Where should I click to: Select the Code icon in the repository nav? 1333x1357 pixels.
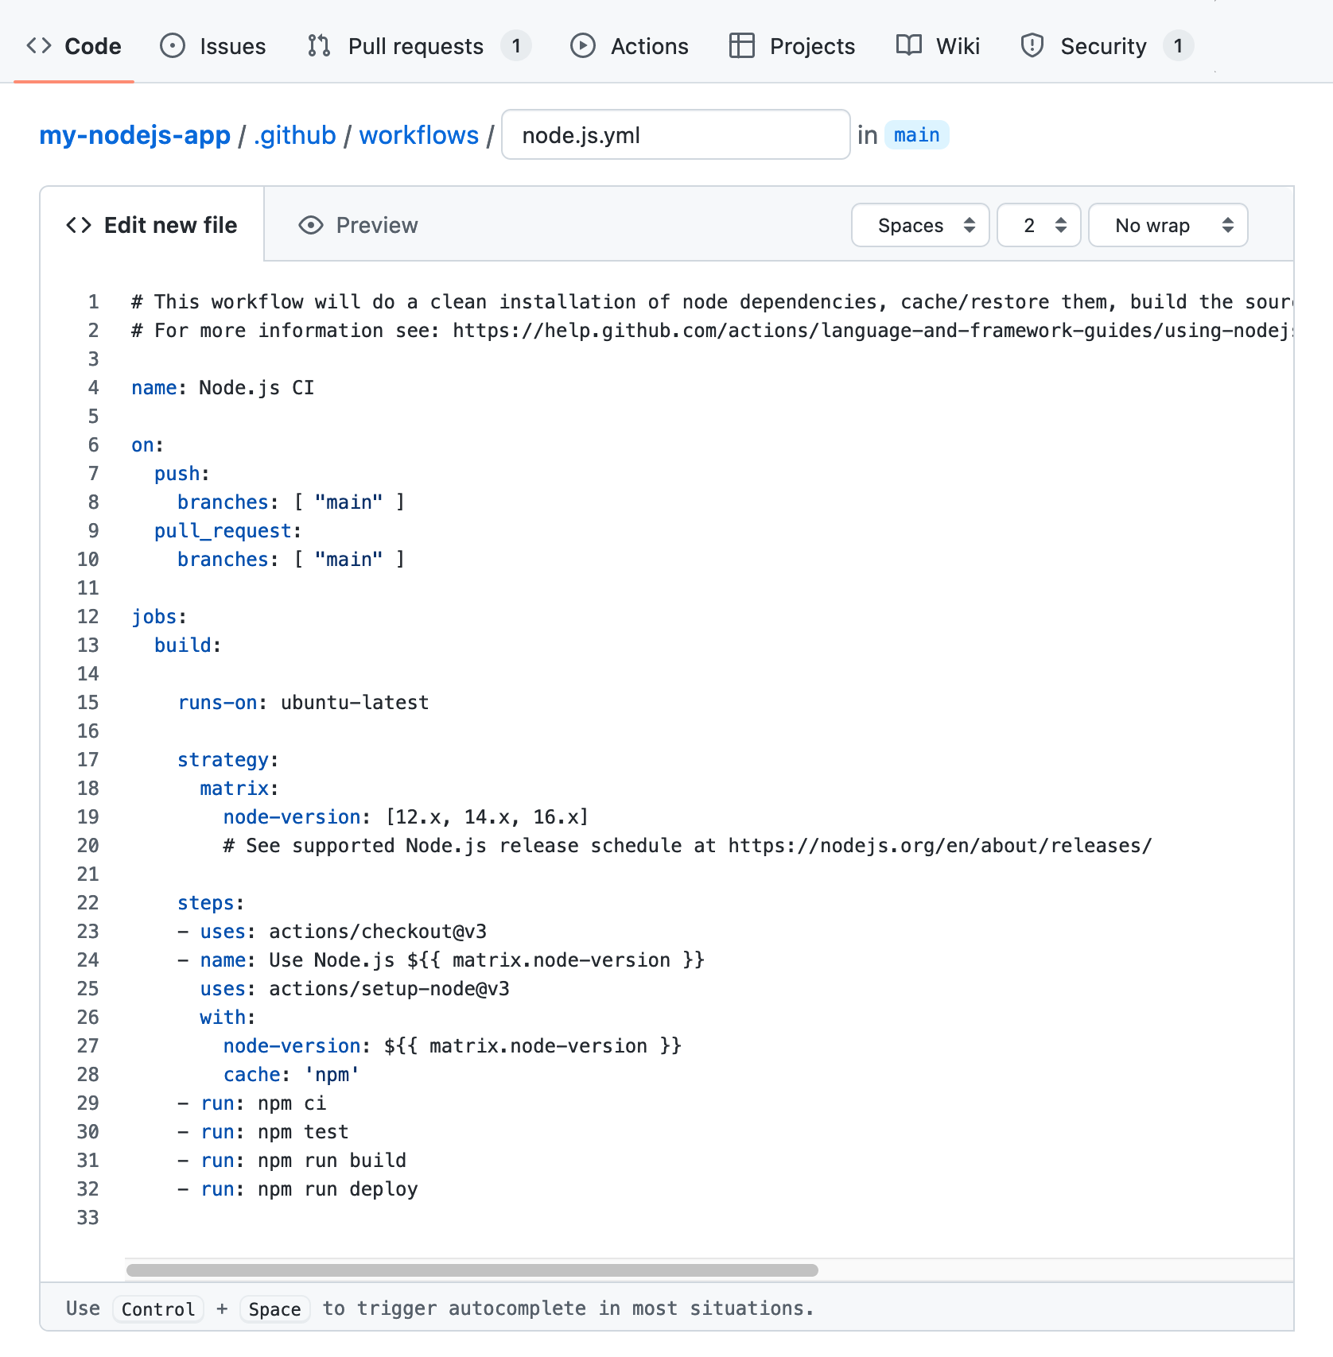(x=37, y=45)
